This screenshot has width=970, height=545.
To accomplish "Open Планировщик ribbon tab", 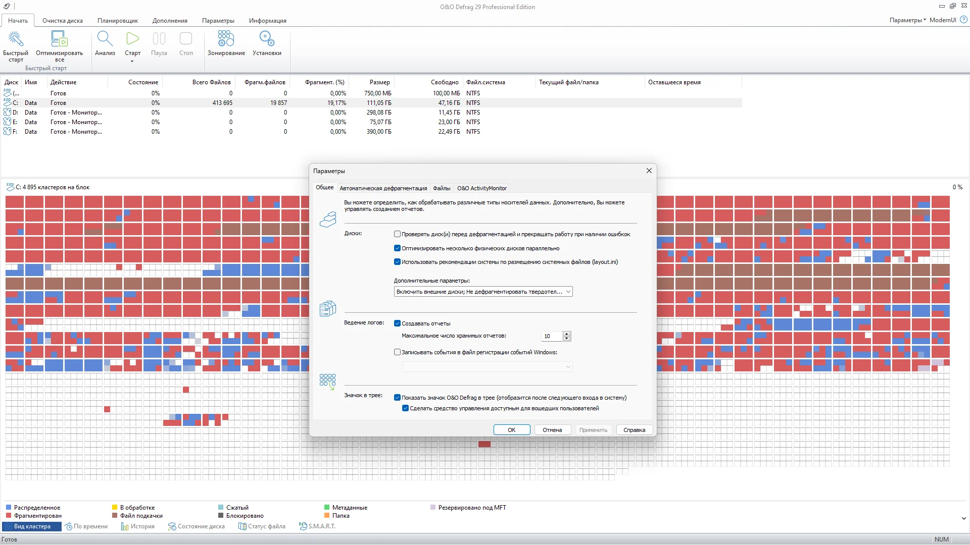I will pyautogui.click(x=118, y=21).
